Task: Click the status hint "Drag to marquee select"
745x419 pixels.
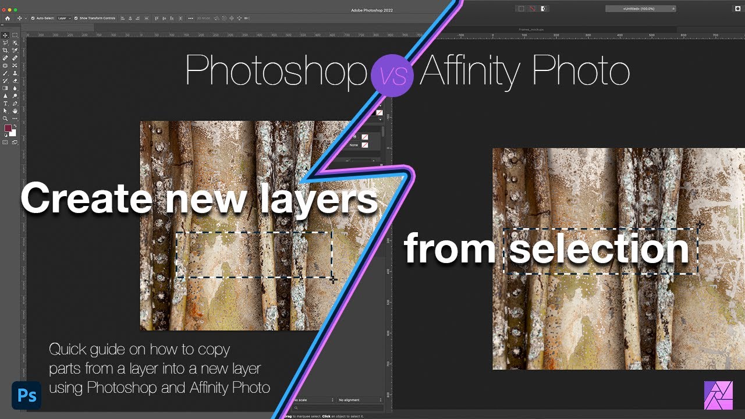Action: 304,416
